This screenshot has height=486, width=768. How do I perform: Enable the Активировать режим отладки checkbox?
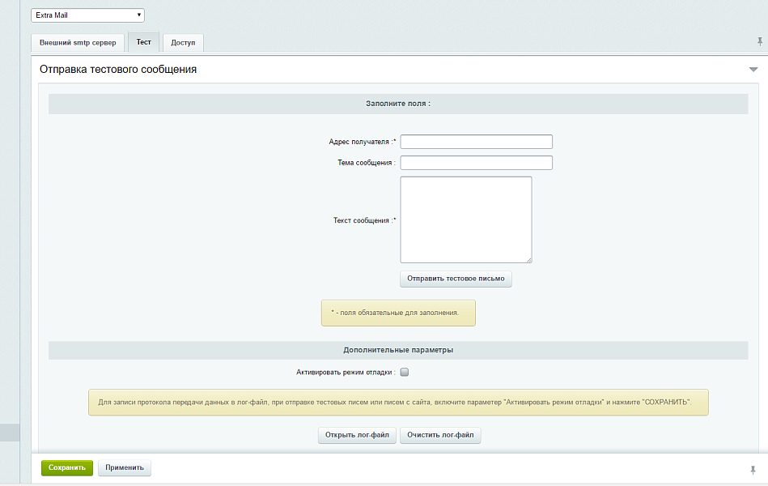405,373
